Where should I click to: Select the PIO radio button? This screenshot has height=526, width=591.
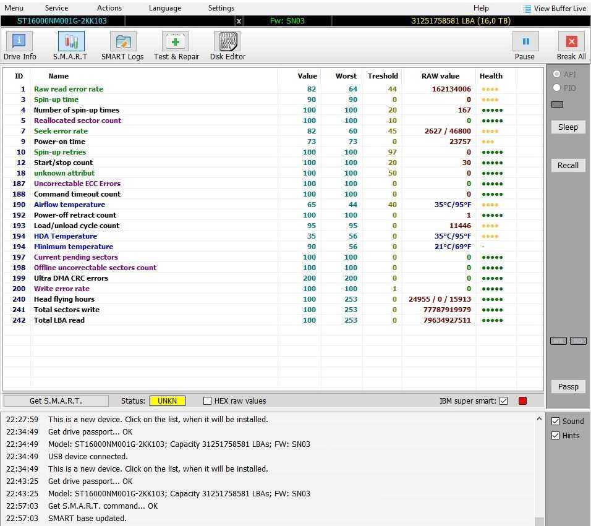[556, 88]
